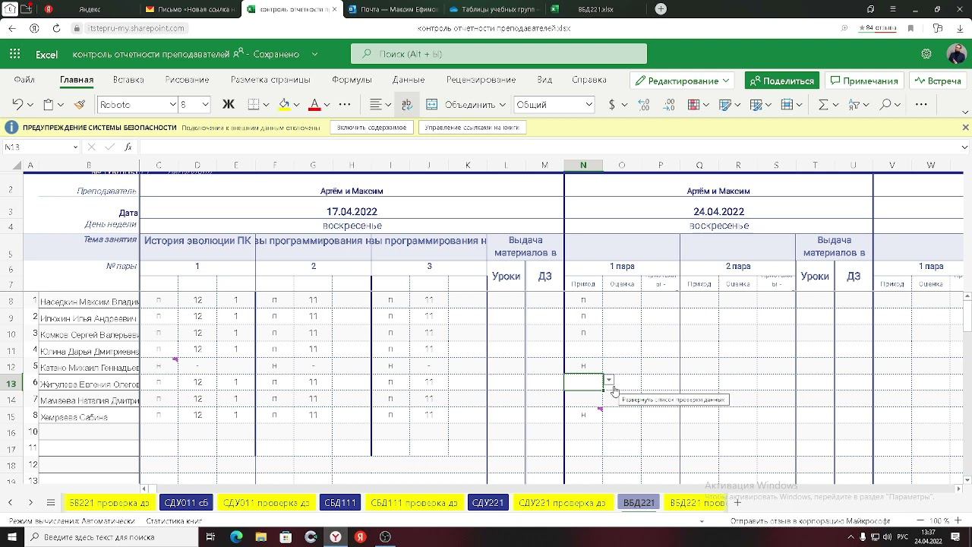Viewport: 972px width, 547px height.
Task: Add a new sheet with plus button
Action: click(x=737, y=502)
